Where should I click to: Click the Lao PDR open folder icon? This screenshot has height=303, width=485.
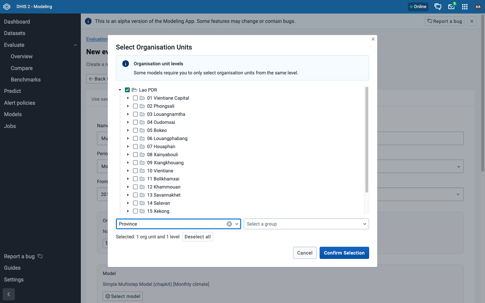pos(134,90)
